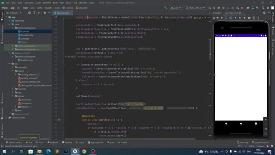Take emulator screenshot with camera icon
This screenshot has height=155, width=275.
[x=249, y=18]
